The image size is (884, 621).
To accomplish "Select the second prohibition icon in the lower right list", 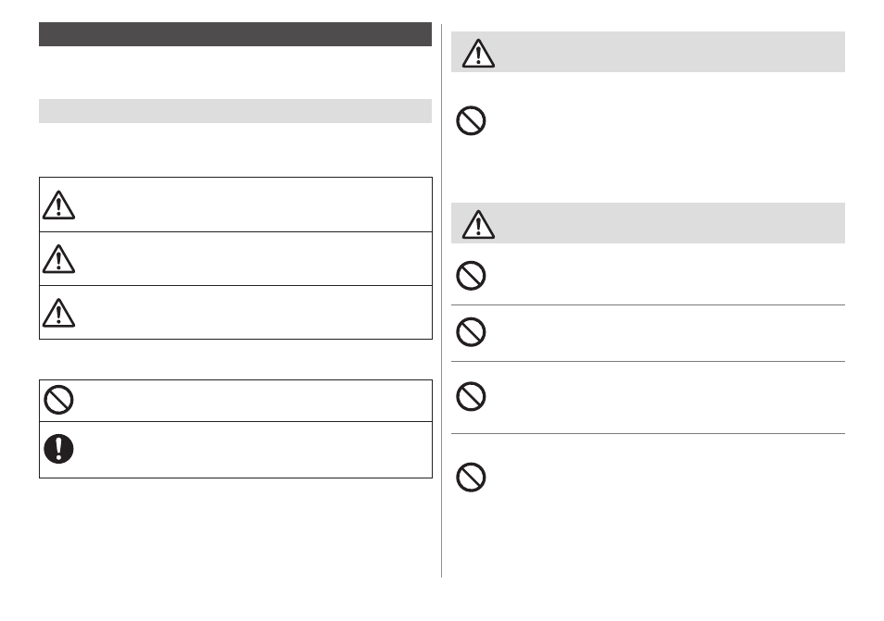I will 471,331.
